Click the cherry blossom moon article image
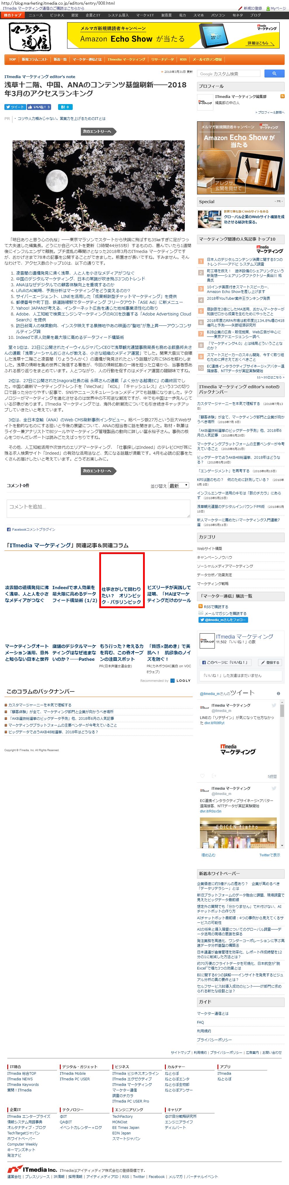 [98, 185]
